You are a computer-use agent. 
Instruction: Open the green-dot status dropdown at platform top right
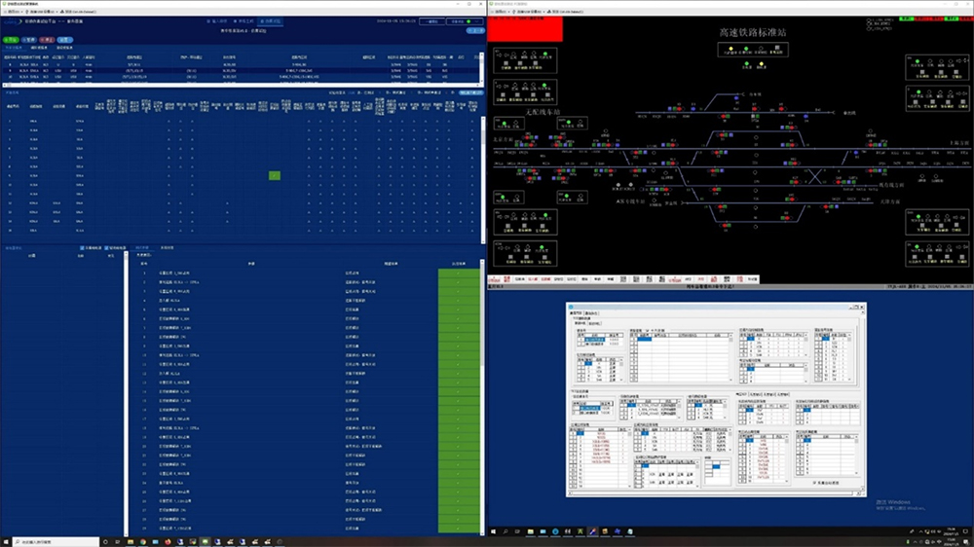point(466,19)
